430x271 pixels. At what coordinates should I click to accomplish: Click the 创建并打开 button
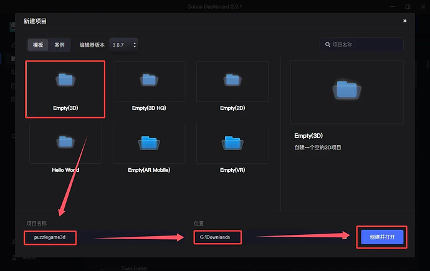[382, 237]
